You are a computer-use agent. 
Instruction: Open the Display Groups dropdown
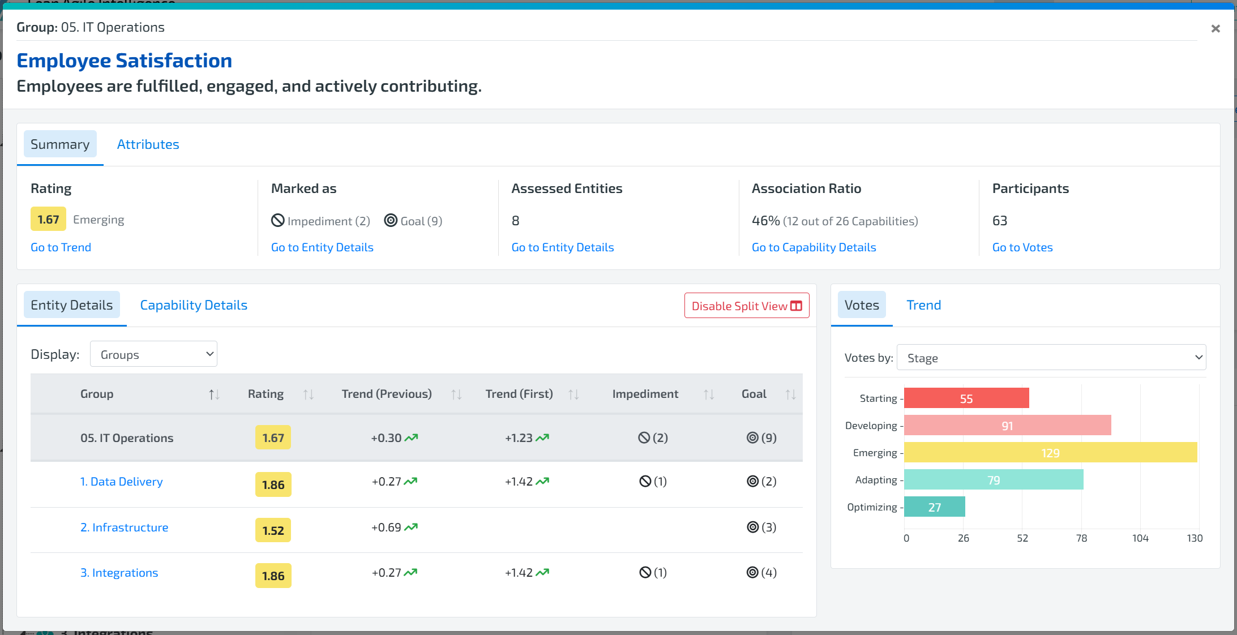153,354
